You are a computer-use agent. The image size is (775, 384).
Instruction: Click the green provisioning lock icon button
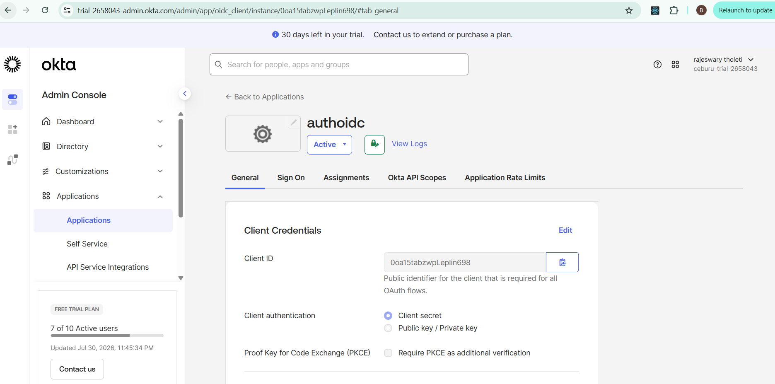pos(374,145)
